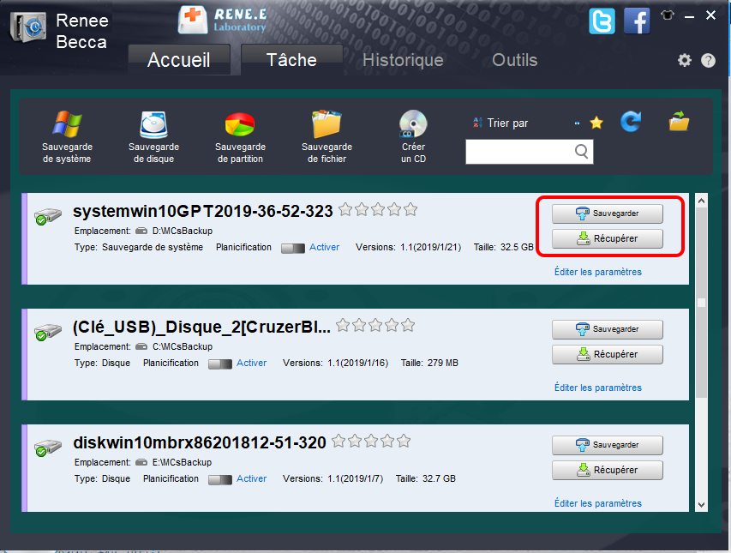
Task: Open Sauvegarde de disque backup
Action: click(154, 136)
